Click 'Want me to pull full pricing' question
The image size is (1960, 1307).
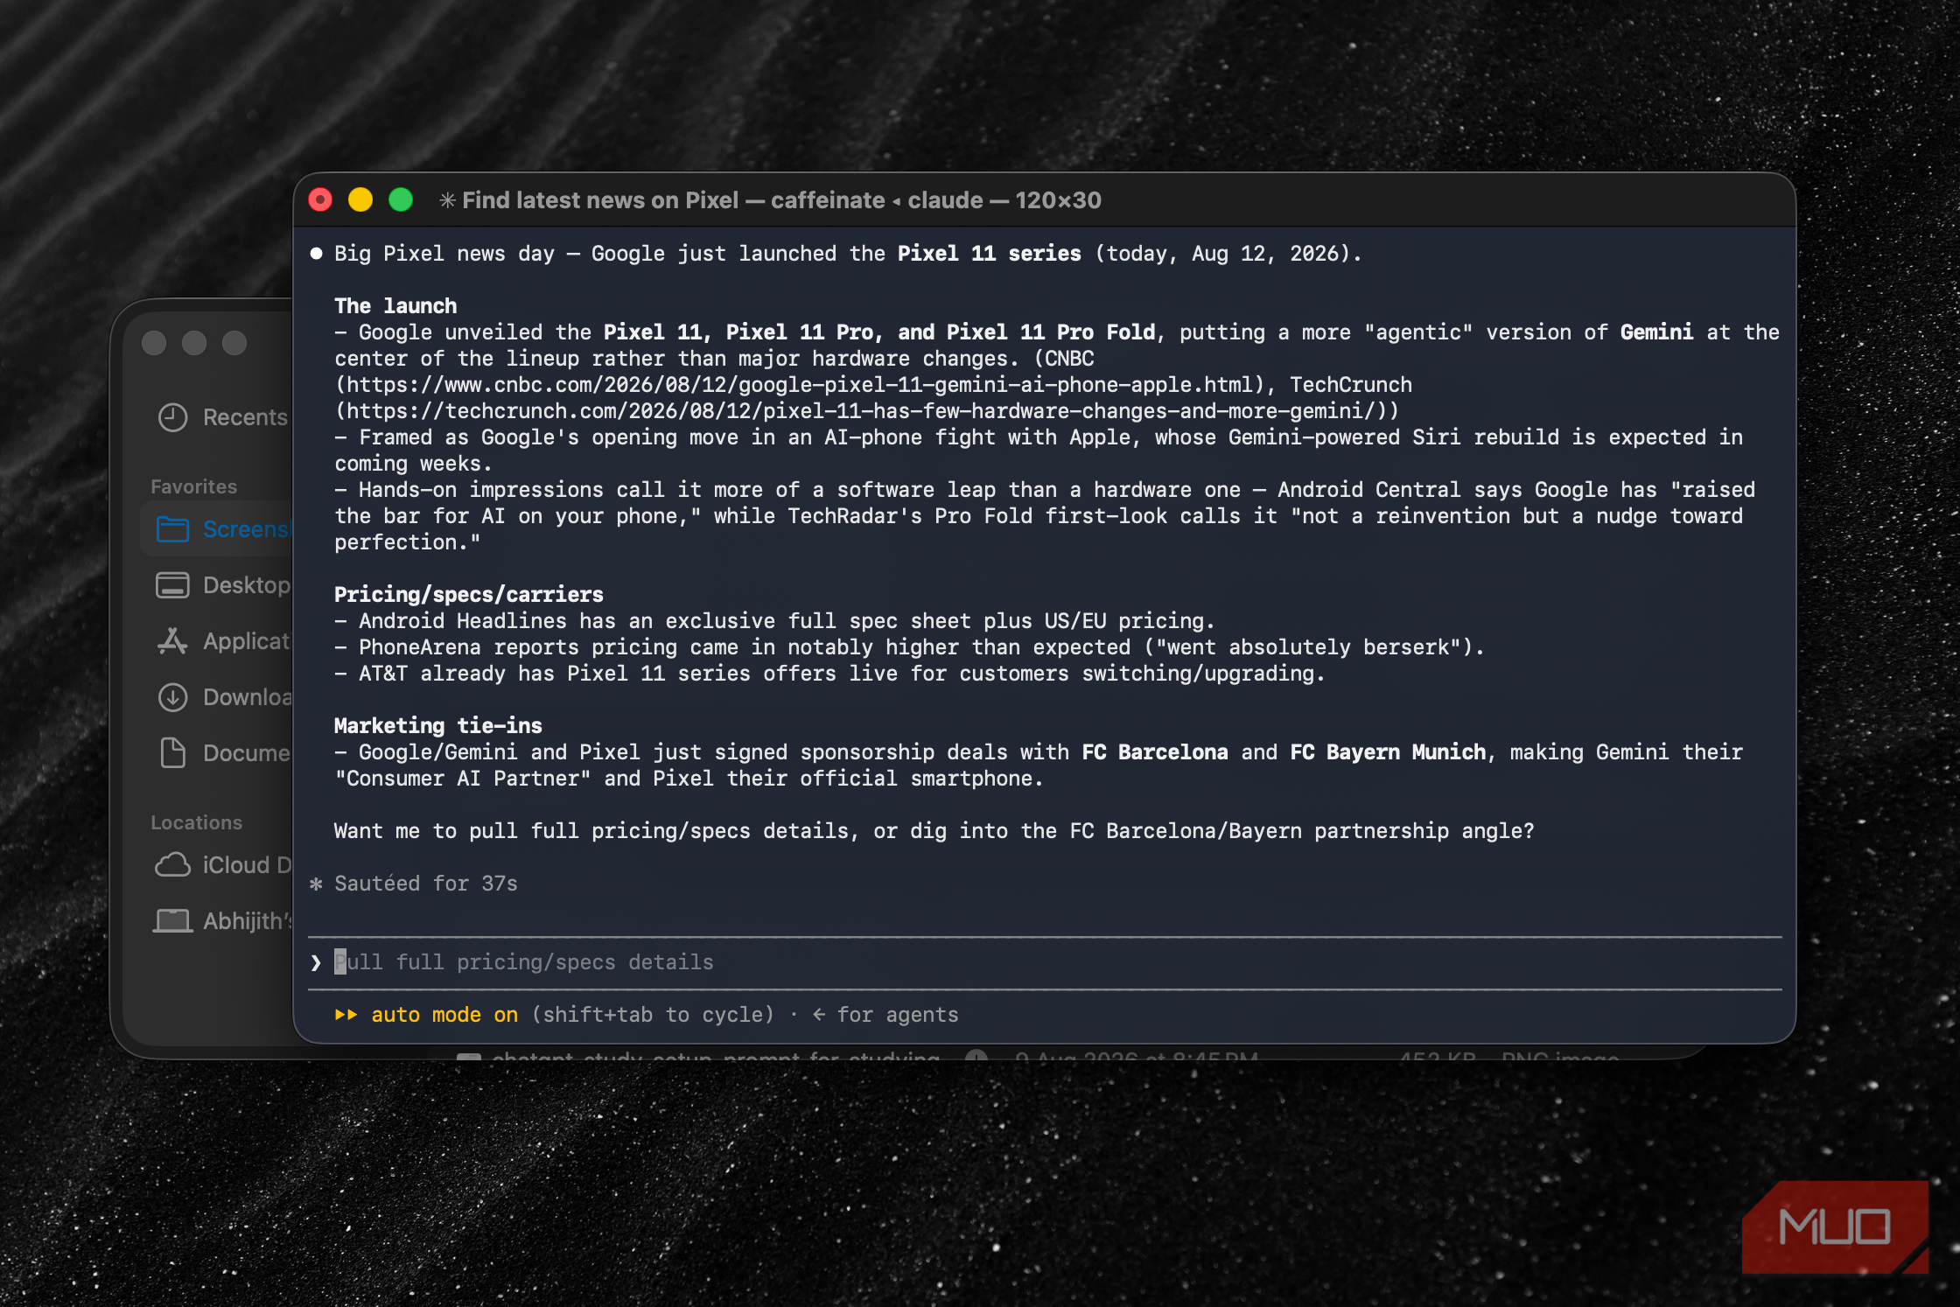pyautogui.click(x=934, y=831)
